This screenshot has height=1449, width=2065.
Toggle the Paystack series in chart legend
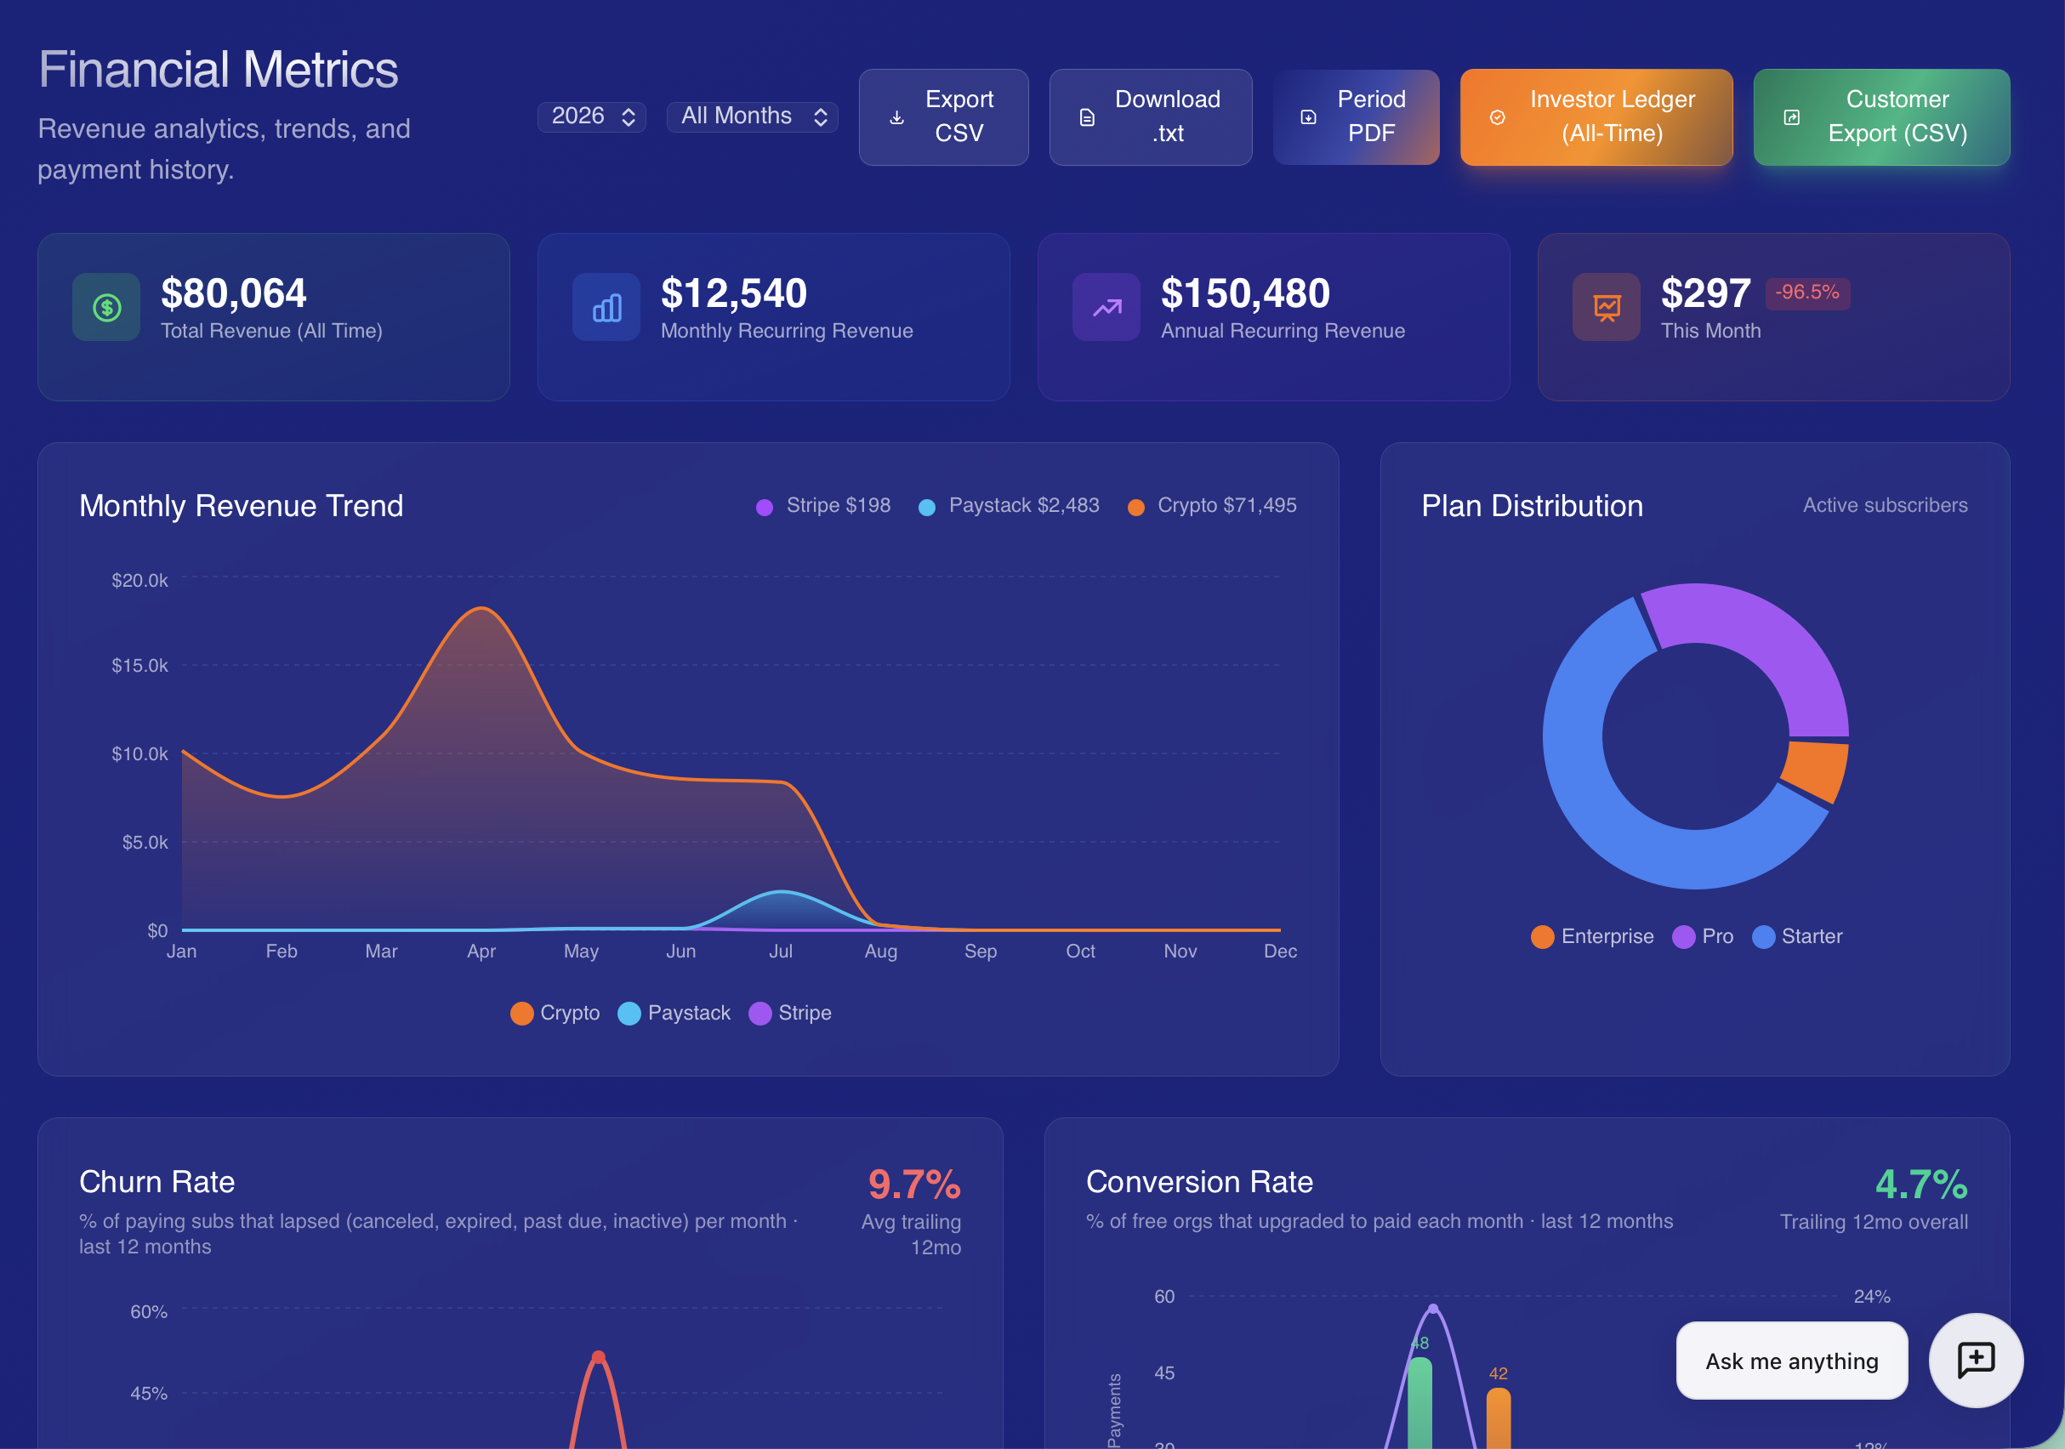click(x=674, y=1013)
